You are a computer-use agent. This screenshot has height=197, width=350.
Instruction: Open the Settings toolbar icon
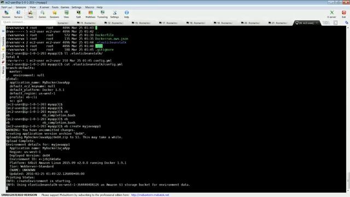pos(114,14)
